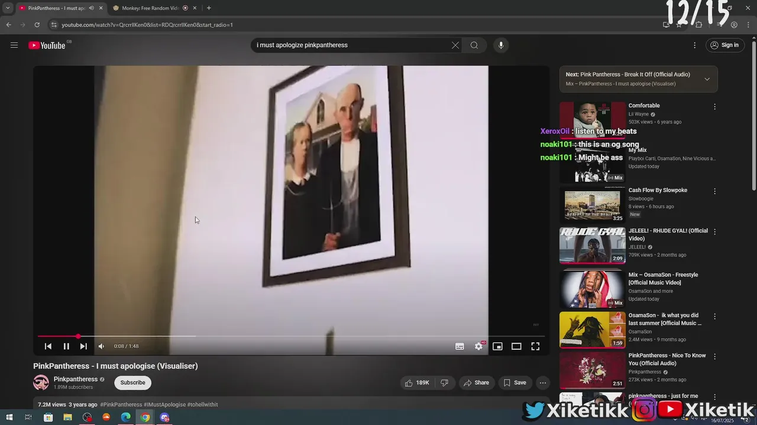Mute the video player volume
The image size is (757, 425).
click(x=101, y=346)
